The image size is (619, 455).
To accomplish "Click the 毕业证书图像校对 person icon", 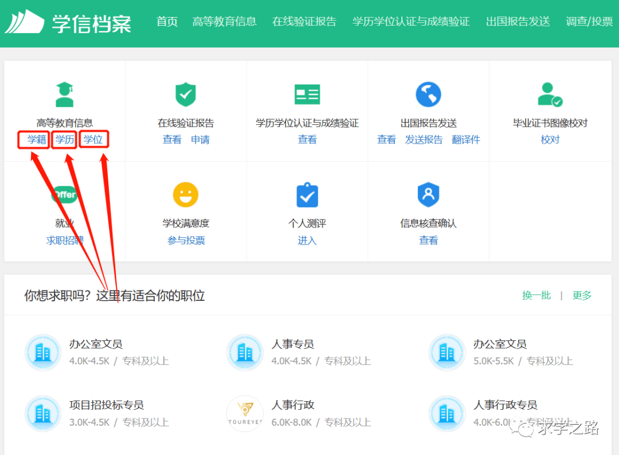I will tap(550, 94).
